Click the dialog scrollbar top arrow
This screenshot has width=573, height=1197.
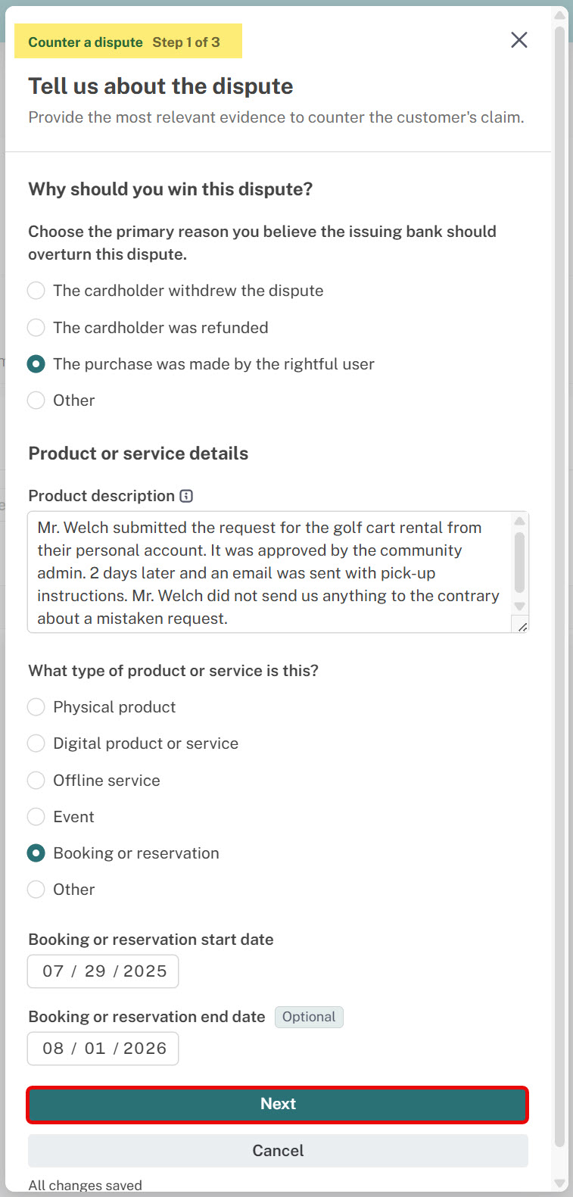pos(560,15)
